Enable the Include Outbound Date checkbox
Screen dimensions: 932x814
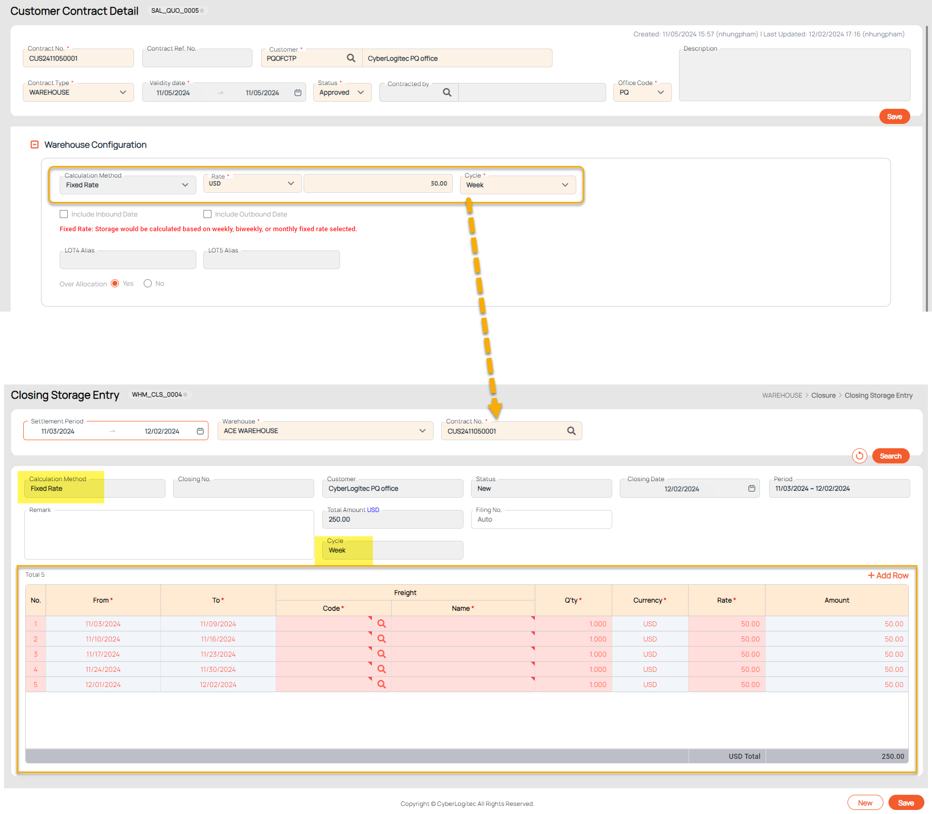(x=207, y=214)
